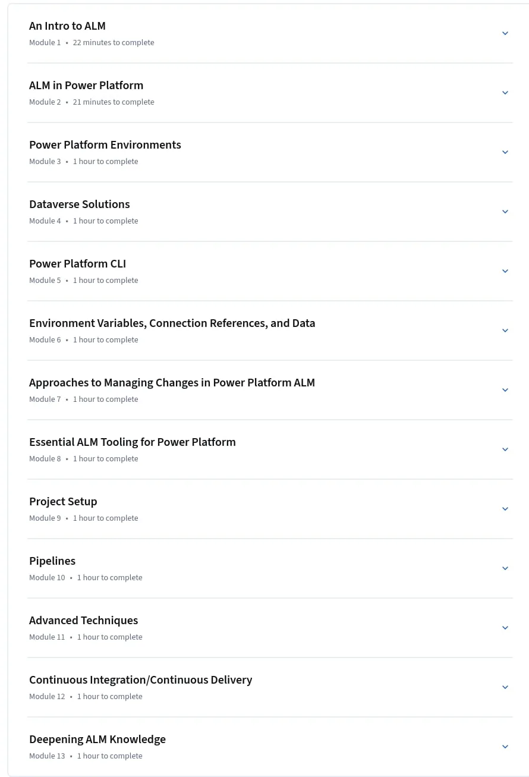Select the 'Module 2' label text

[x=45, y=102]
